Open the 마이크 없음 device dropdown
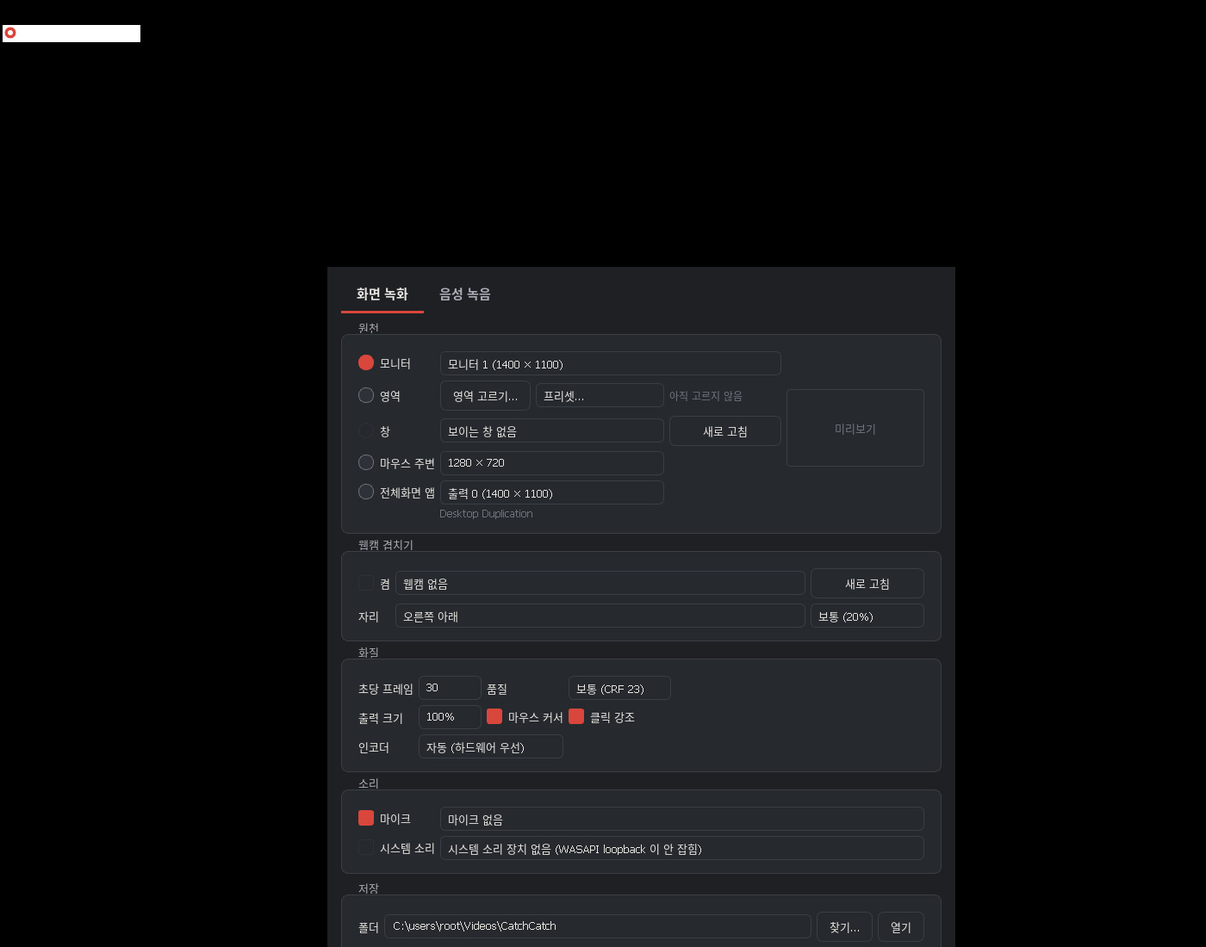This screenshot has width=1206, height=947. [682, 819]
